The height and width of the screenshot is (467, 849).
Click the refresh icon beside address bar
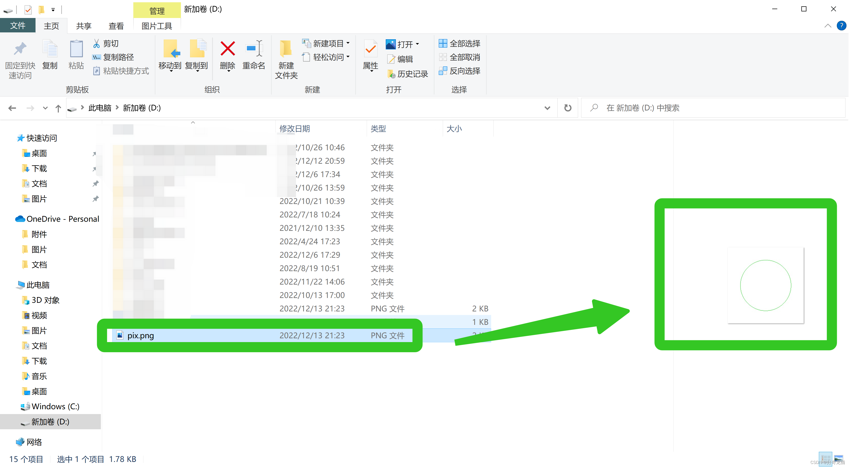point(567,108)
